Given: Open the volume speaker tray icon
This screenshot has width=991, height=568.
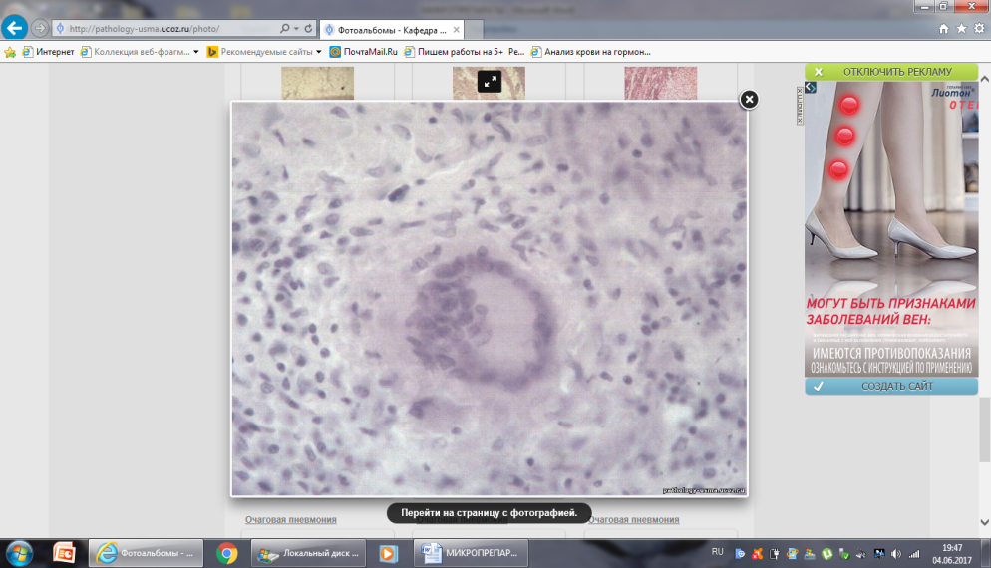Looking at the screenshot, I should (896, 554).
